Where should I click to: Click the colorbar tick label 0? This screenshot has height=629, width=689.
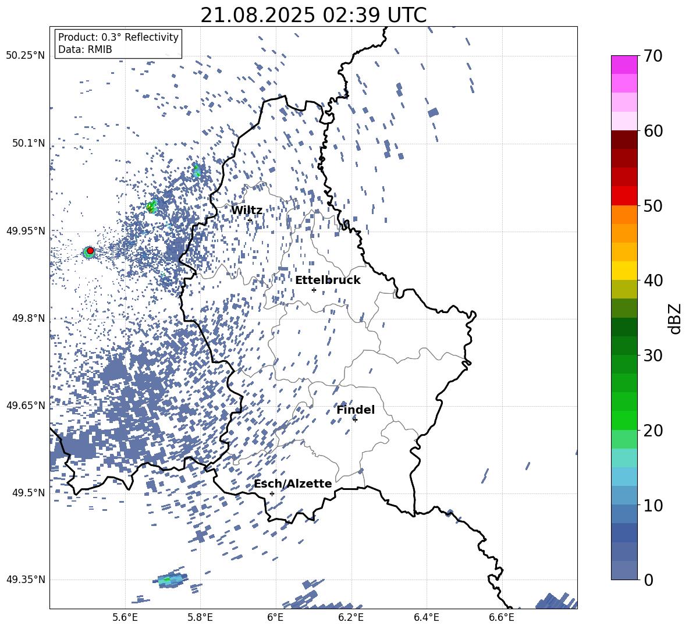pos(648,580)
